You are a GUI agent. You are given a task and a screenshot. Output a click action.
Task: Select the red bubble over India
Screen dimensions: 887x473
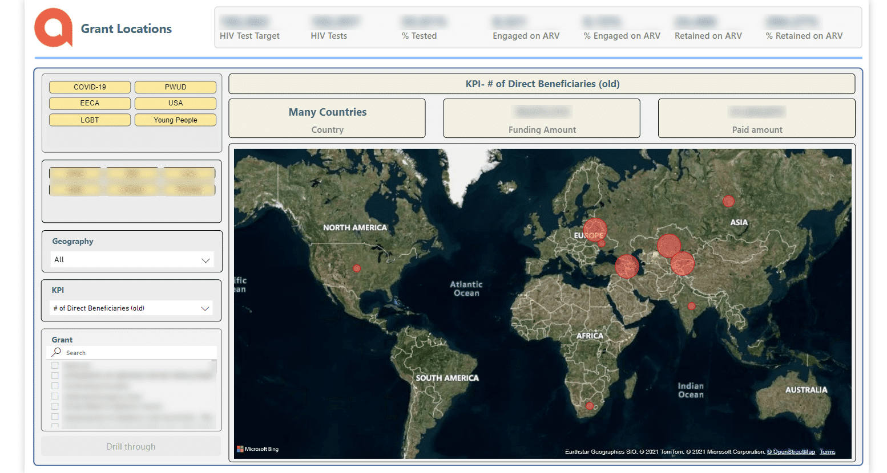[x=692, y=306]
